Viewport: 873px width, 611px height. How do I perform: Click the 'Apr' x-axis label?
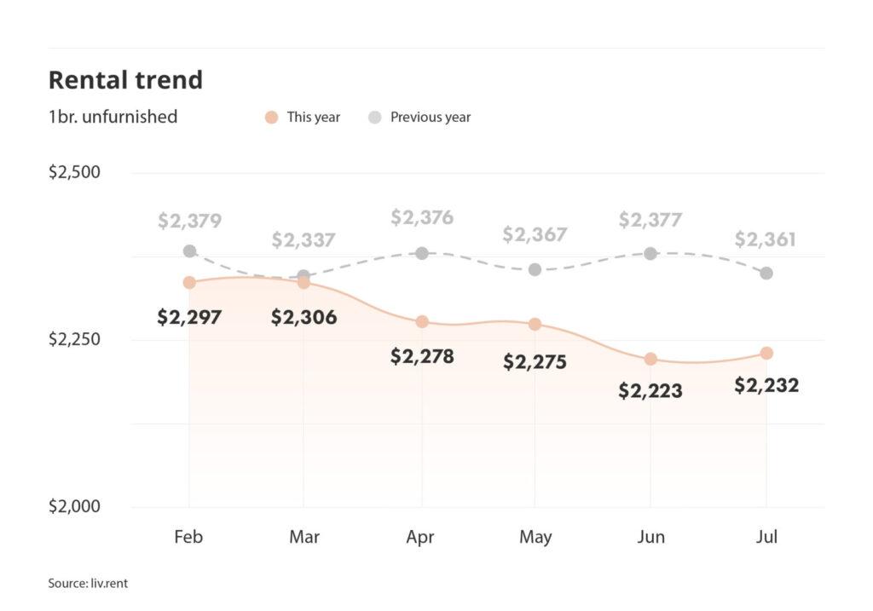[420, 537]
